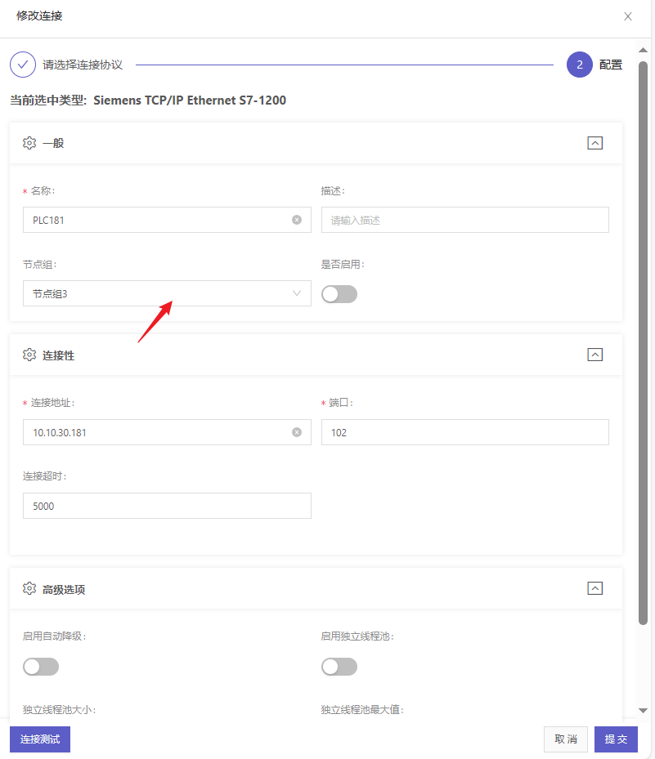Collapse the 连接性 section
This screenshot has width=655, height=759.
point(595,355)
